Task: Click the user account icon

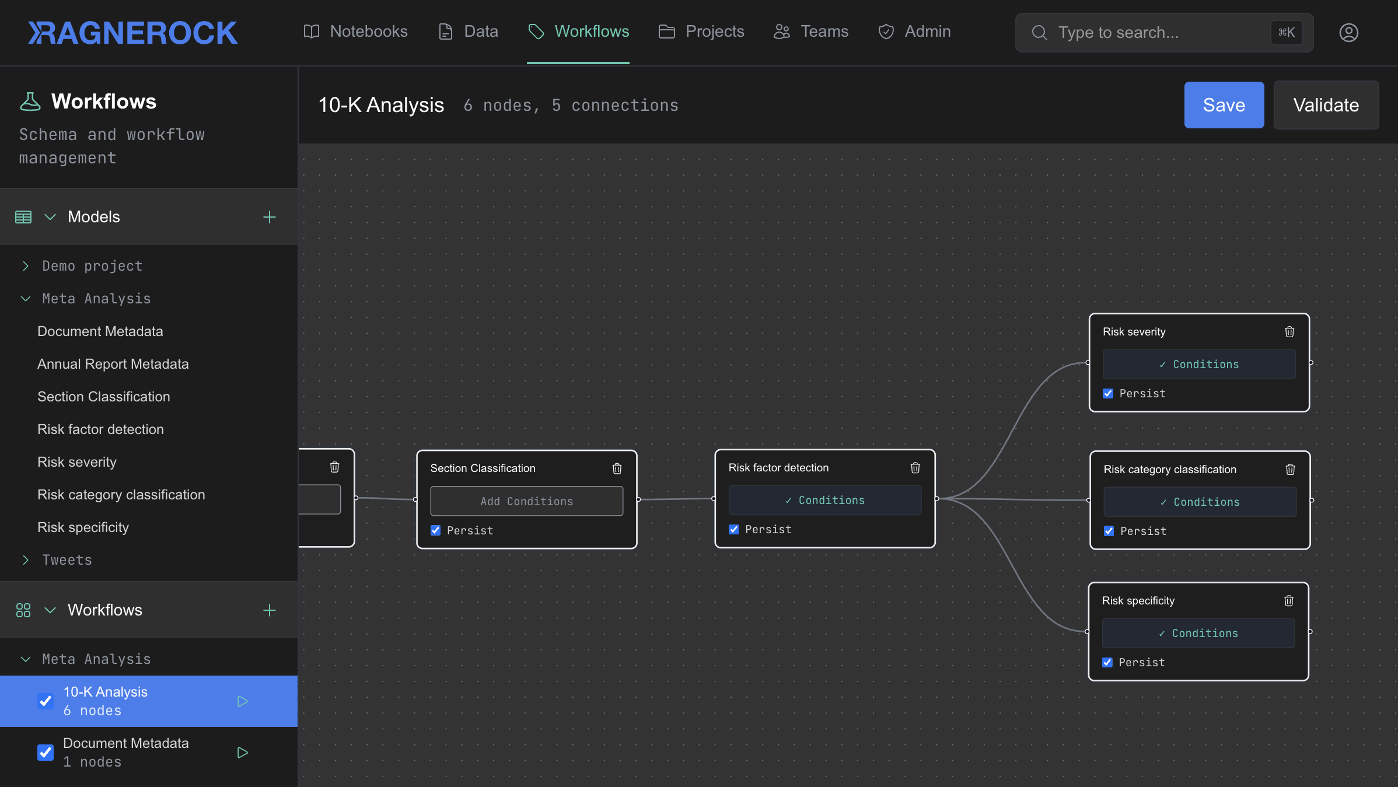Action: point(1348,33)
